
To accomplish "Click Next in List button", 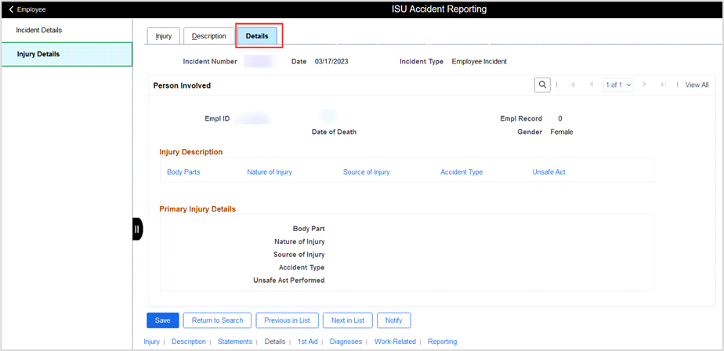I will pos(348,320).
